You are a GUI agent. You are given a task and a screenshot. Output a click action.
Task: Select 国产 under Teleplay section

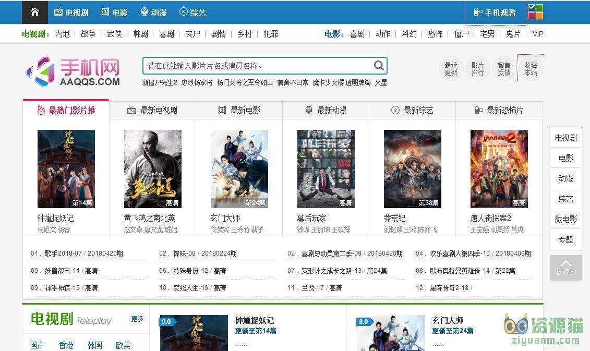[37, 345]
